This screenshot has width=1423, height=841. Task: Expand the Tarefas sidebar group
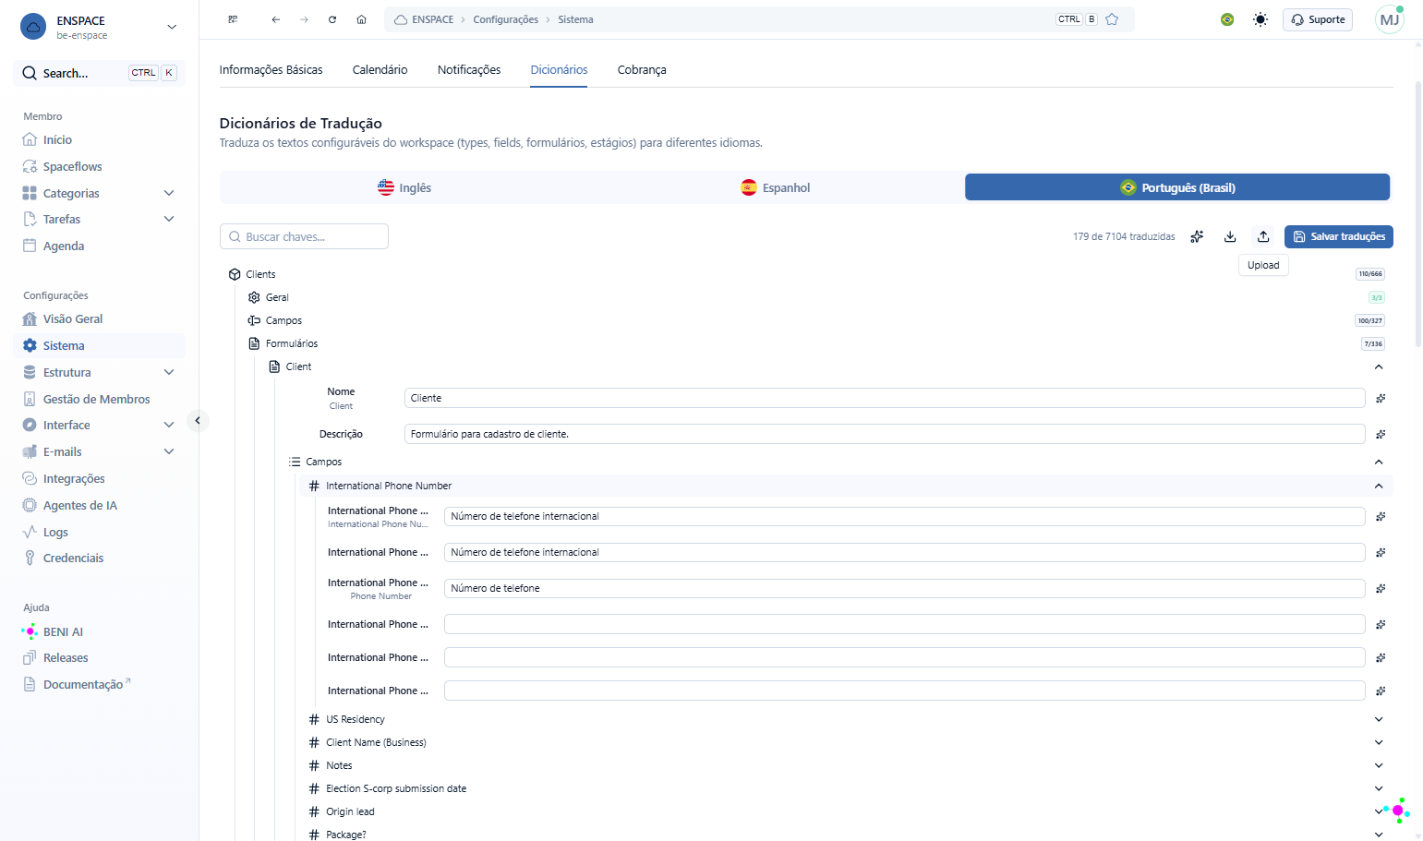pyautogui.click(x=169, y=219)
